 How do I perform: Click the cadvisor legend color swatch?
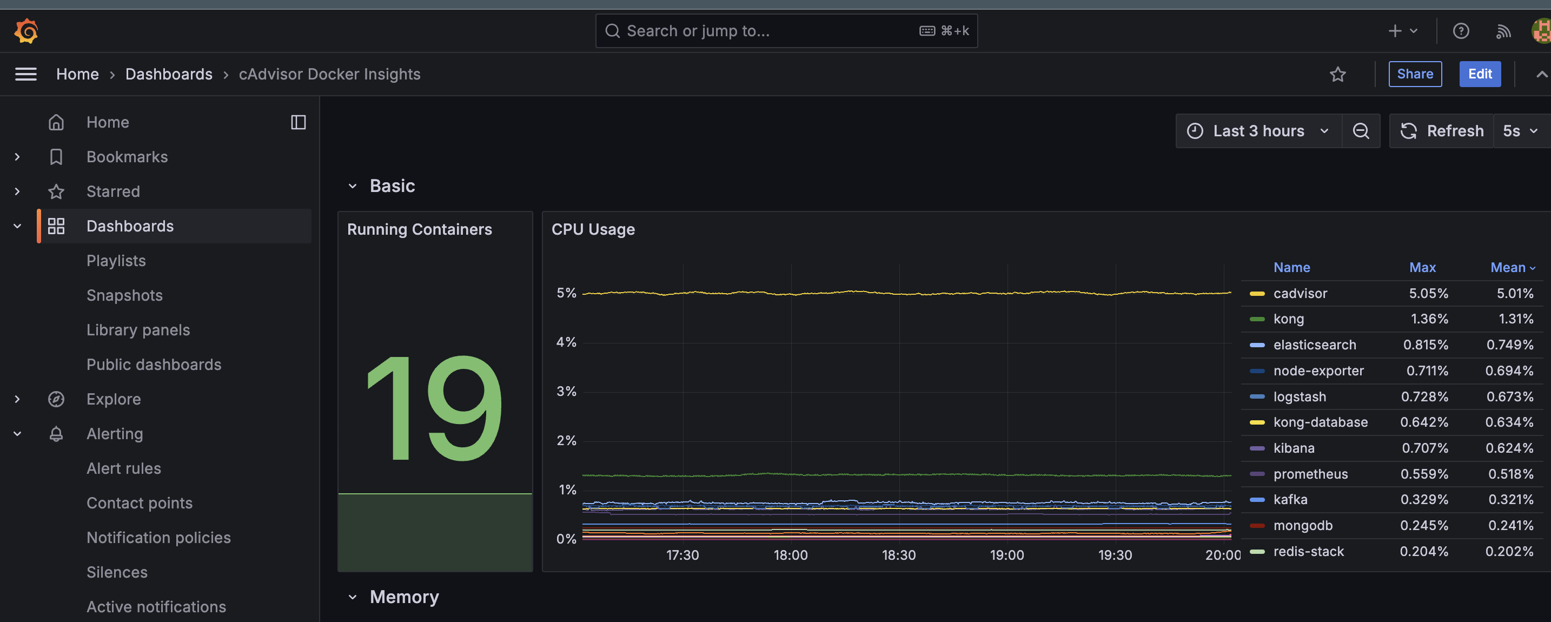[x=1257, y=294]
